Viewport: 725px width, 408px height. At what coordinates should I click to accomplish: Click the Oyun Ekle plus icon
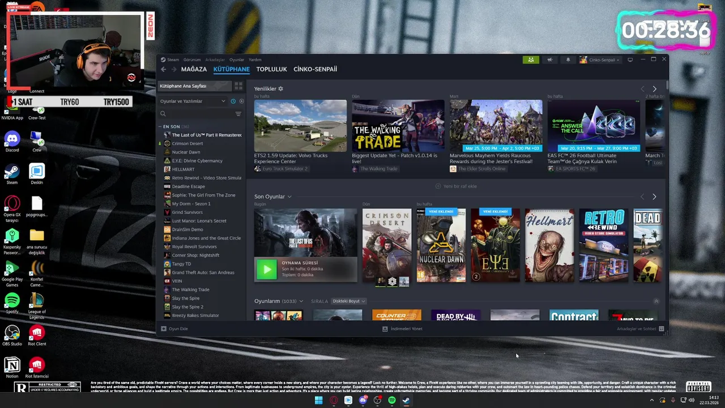click(164, 329)
